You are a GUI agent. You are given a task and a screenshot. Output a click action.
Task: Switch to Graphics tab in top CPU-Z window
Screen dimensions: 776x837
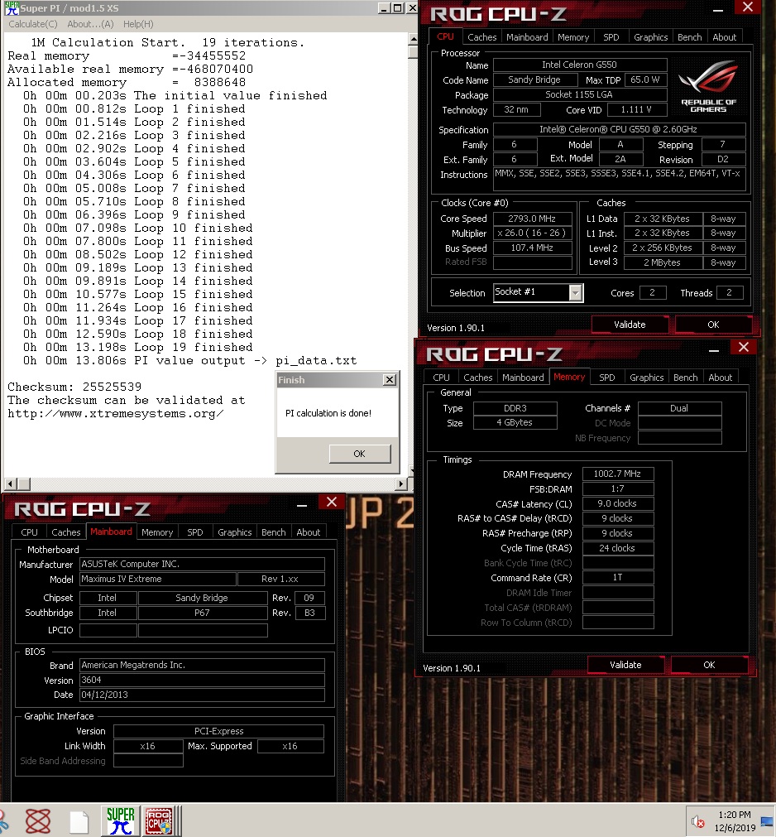[651, 37]
